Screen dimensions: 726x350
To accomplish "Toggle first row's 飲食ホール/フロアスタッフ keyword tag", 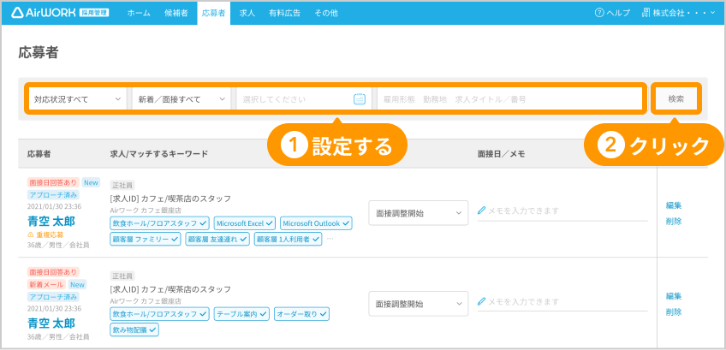I will pos(160,223).
